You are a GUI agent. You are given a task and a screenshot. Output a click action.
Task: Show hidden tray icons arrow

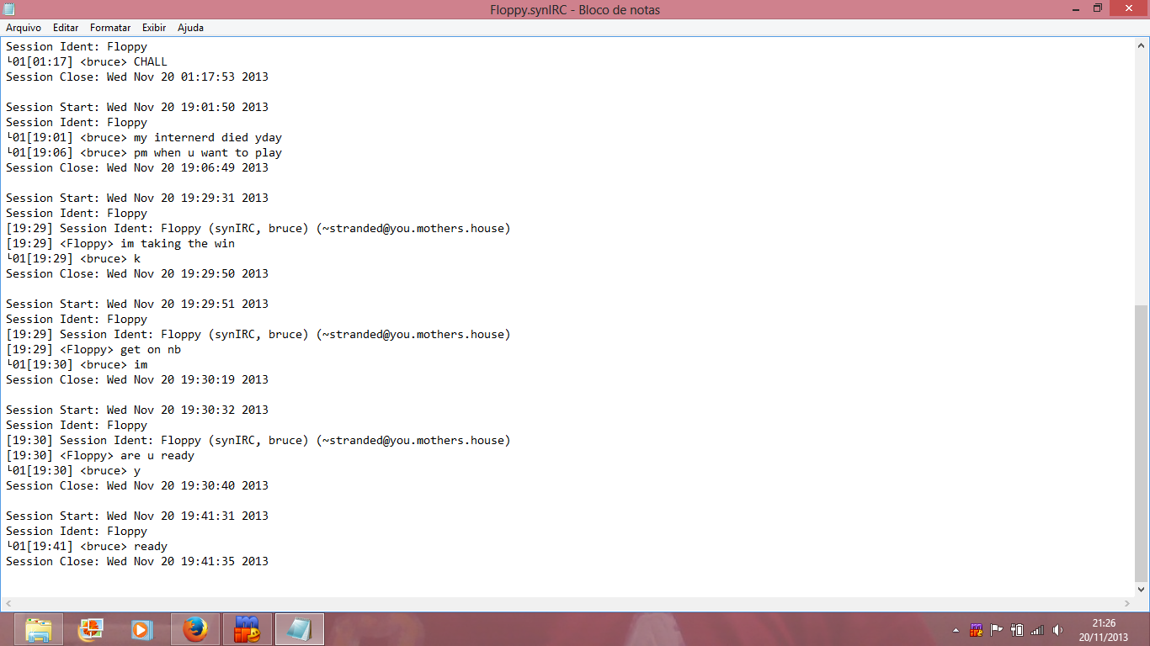click(956, 630)
